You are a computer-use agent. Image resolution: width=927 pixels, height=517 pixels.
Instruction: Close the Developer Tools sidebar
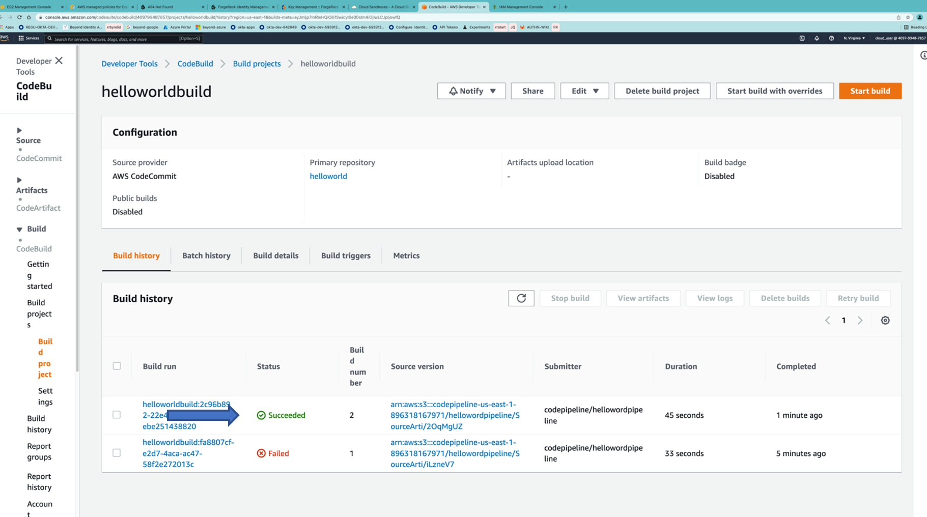pos(59,61)
